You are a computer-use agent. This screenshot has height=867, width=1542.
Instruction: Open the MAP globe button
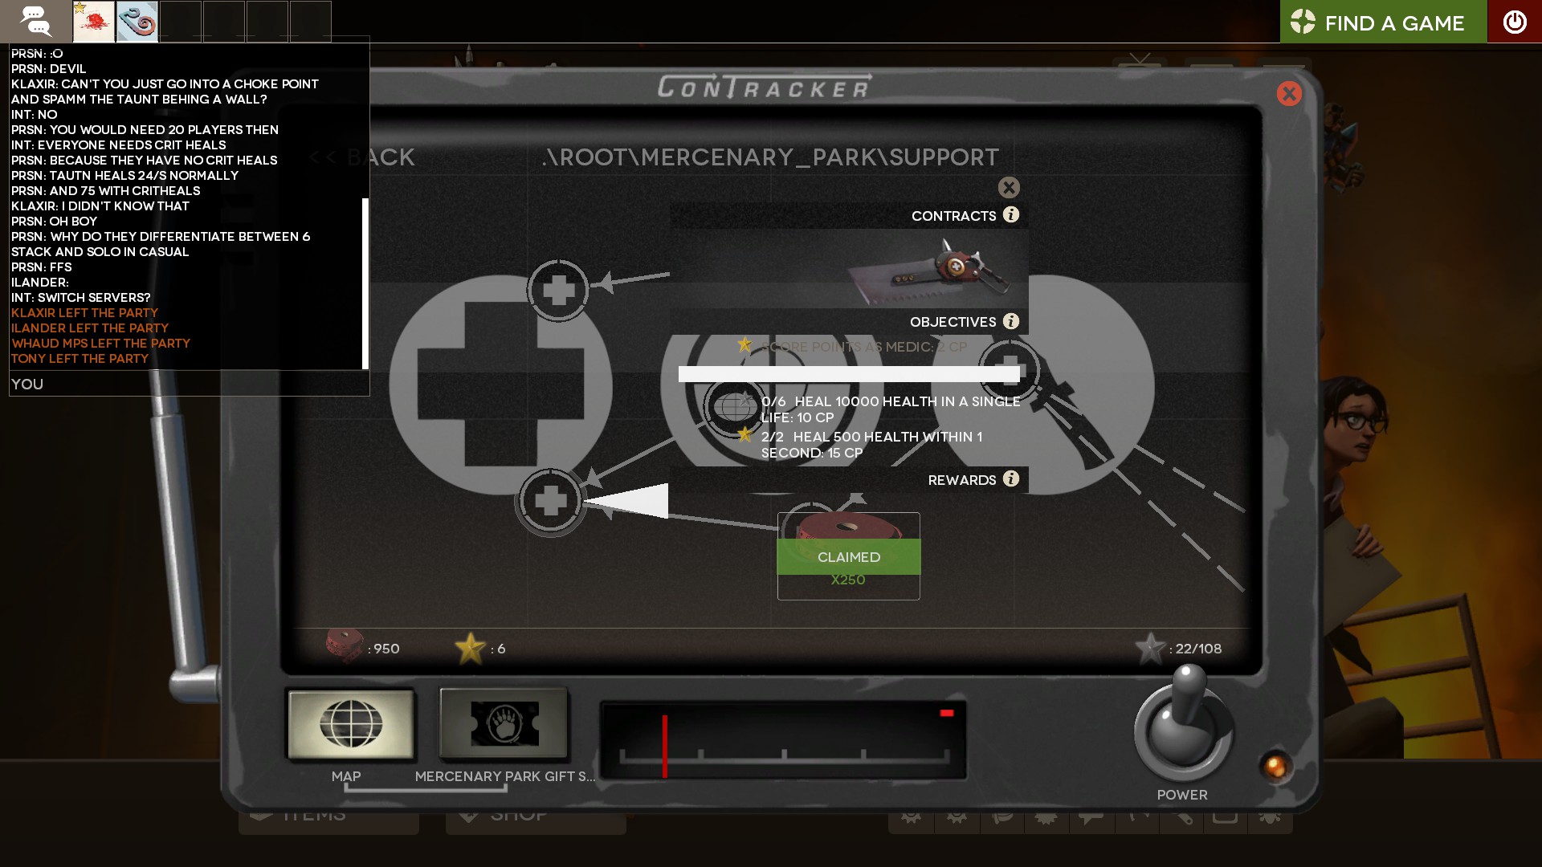pos(351,724)
